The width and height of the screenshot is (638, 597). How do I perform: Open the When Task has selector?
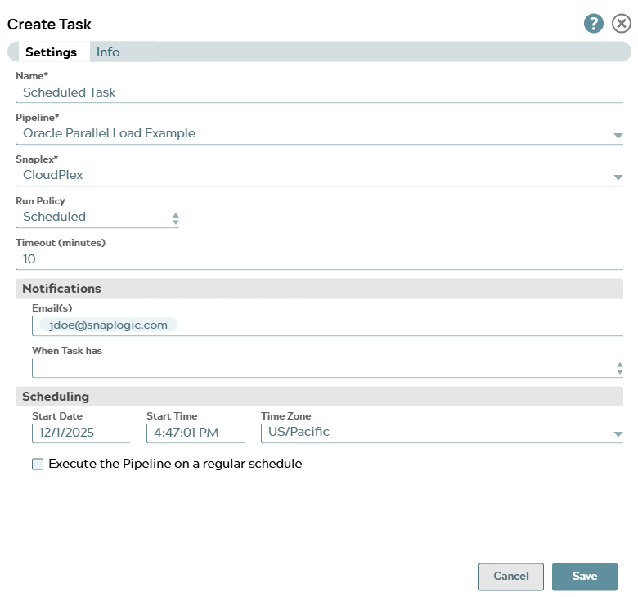[619, 369]
